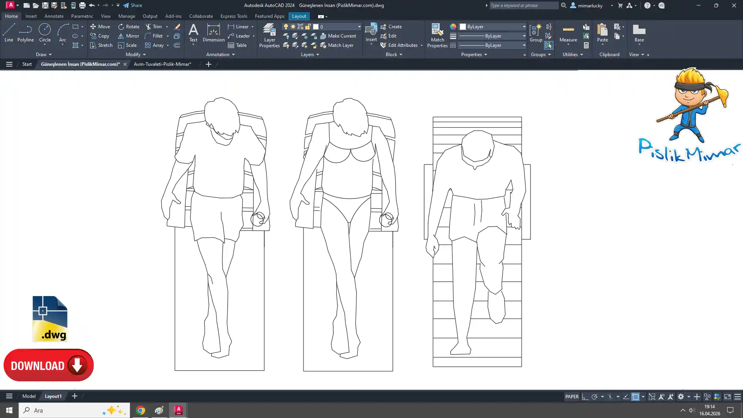Viewport: 743px width, 418px height.
Task: Click the keyword search input field
Action: click(523, 5)
